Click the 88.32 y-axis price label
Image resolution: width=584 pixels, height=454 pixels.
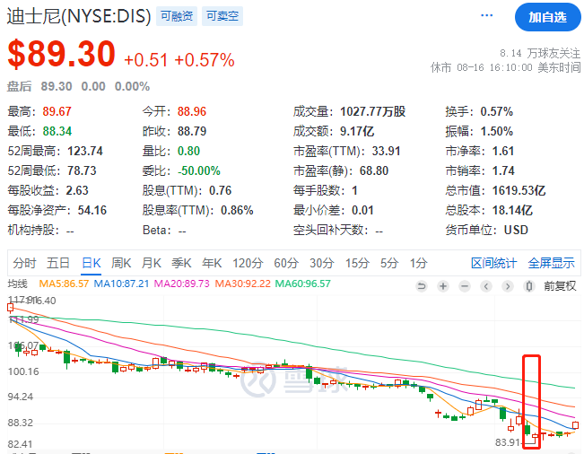tap(20, 423)
